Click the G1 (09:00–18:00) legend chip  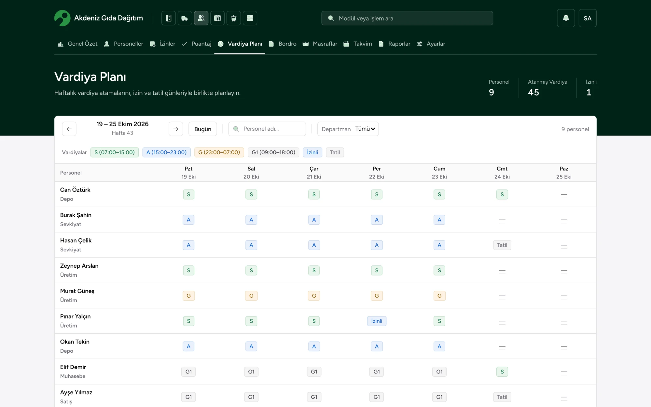pyautogui.click(x=273, y=152)
